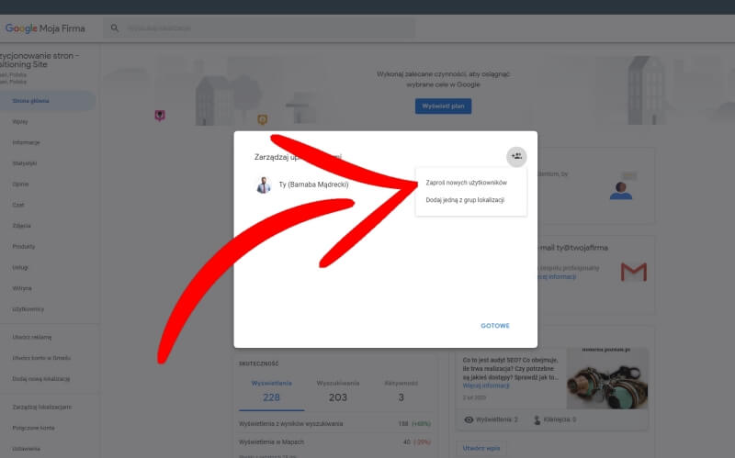Click the add-user icon in the dialog

click(x=516, y=156)
